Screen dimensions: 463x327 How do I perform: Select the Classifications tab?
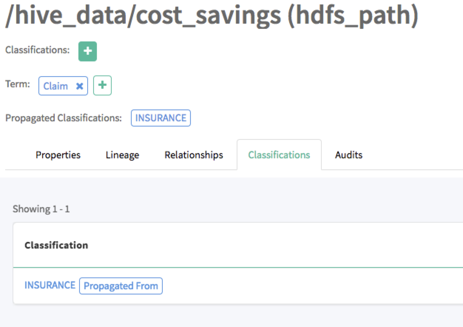point(279,155)
